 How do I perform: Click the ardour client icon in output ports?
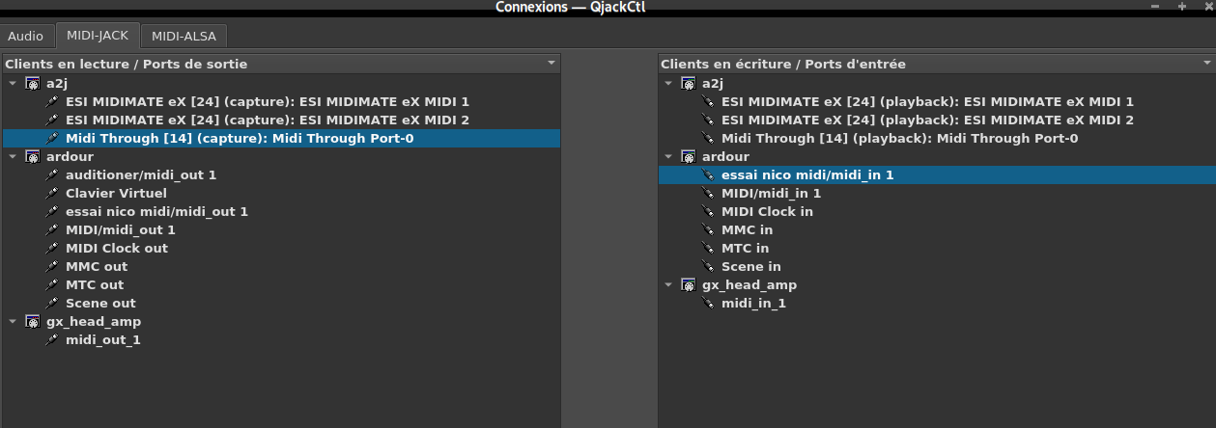[33, 157]
